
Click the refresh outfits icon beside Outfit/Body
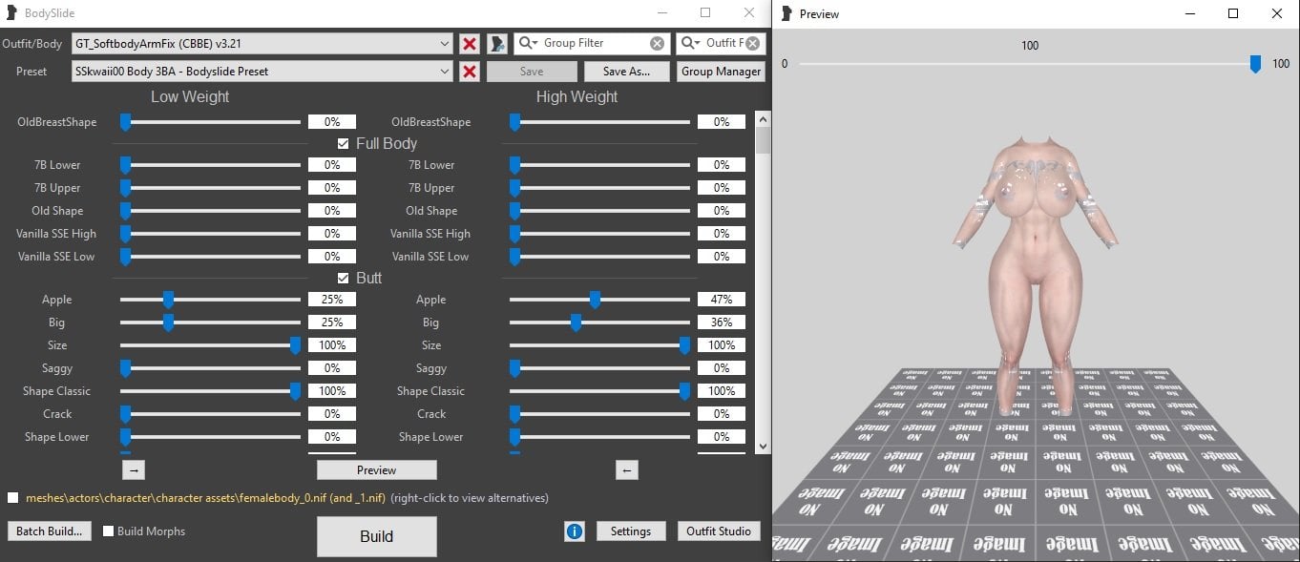pos(497,44)
